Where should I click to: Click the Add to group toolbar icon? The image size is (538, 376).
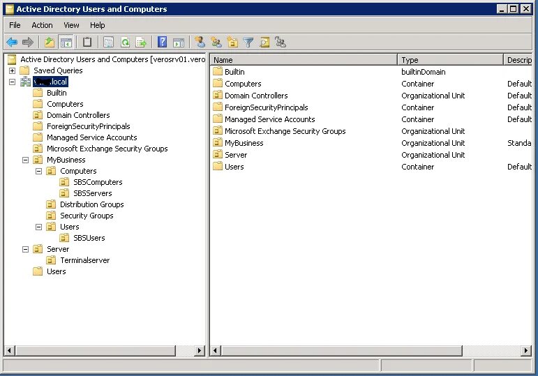click(x=281, y=43)
